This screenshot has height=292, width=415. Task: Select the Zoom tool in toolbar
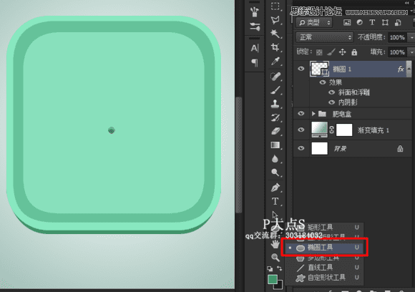275,258
